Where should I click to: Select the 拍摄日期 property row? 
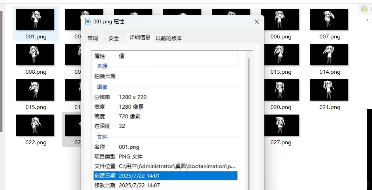166,76
